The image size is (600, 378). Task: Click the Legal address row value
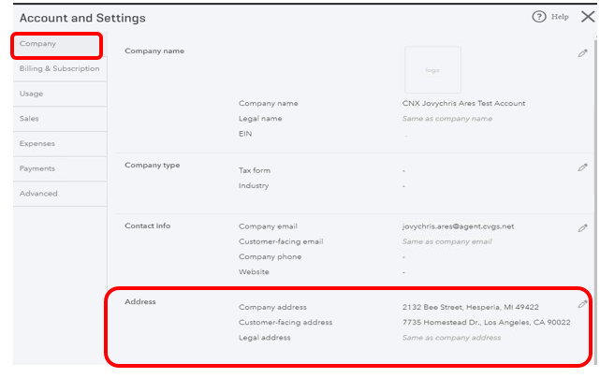pos(451,337)
